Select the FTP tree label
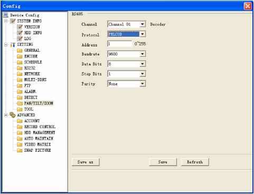This screenshot has width=254, height=194. pos(27,85)
